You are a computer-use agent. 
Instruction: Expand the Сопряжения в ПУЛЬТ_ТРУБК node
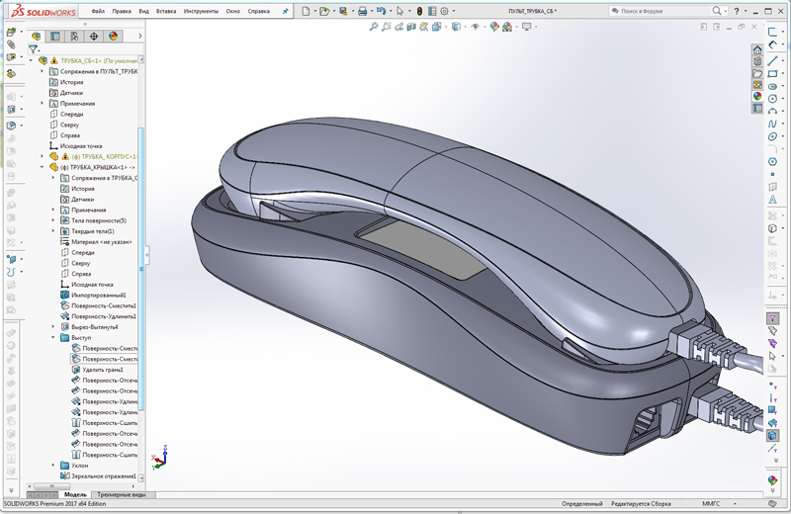(42, 71)
